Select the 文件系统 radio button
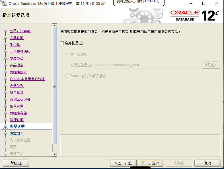Screen dimensions: 224x169 67,55
